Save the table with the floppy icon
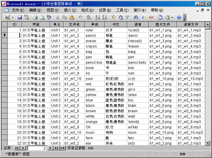 (x=20, y=17)
